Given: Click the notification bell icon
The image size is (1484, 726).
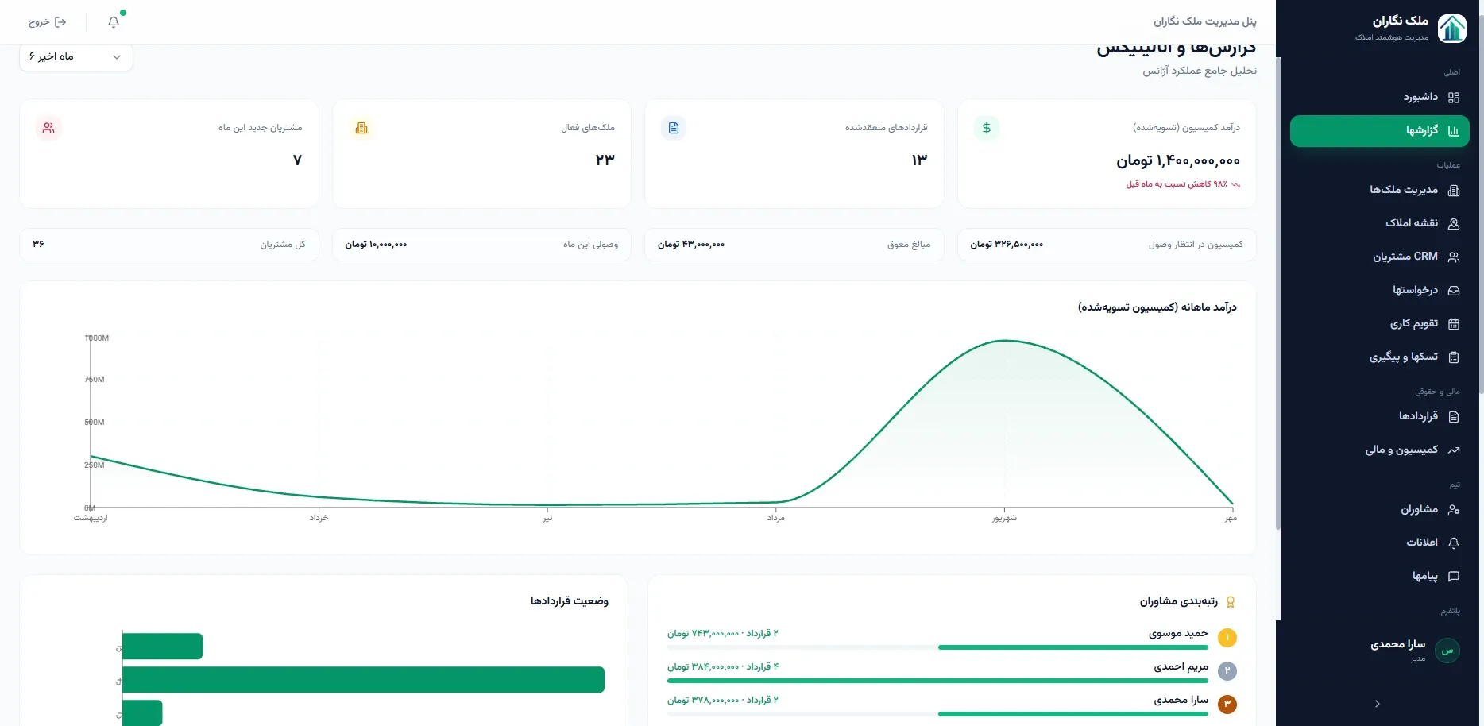Looking at the screenshot, I should click(x=114, y=22).
